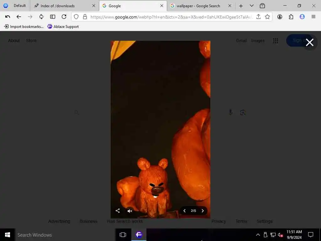Click the displayed squirrel figurine image
The height and width of the screenshot is (241, 321).
click(x=160, y=130)
